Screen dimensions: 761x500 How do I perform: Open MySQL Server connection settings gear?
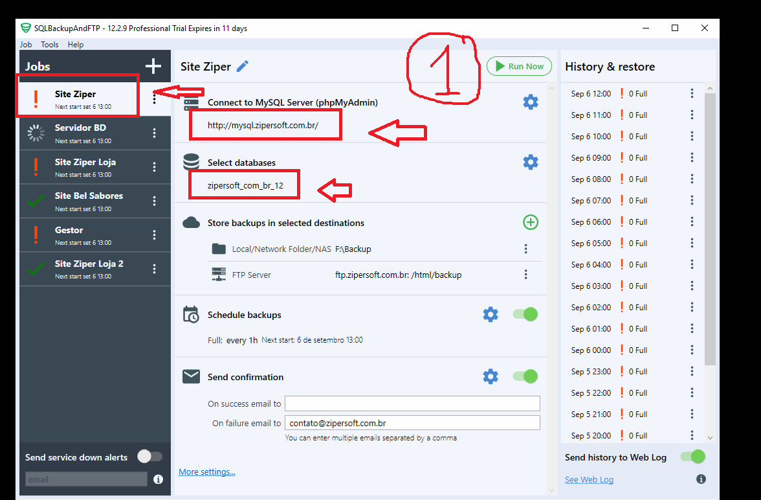[531, 102]
